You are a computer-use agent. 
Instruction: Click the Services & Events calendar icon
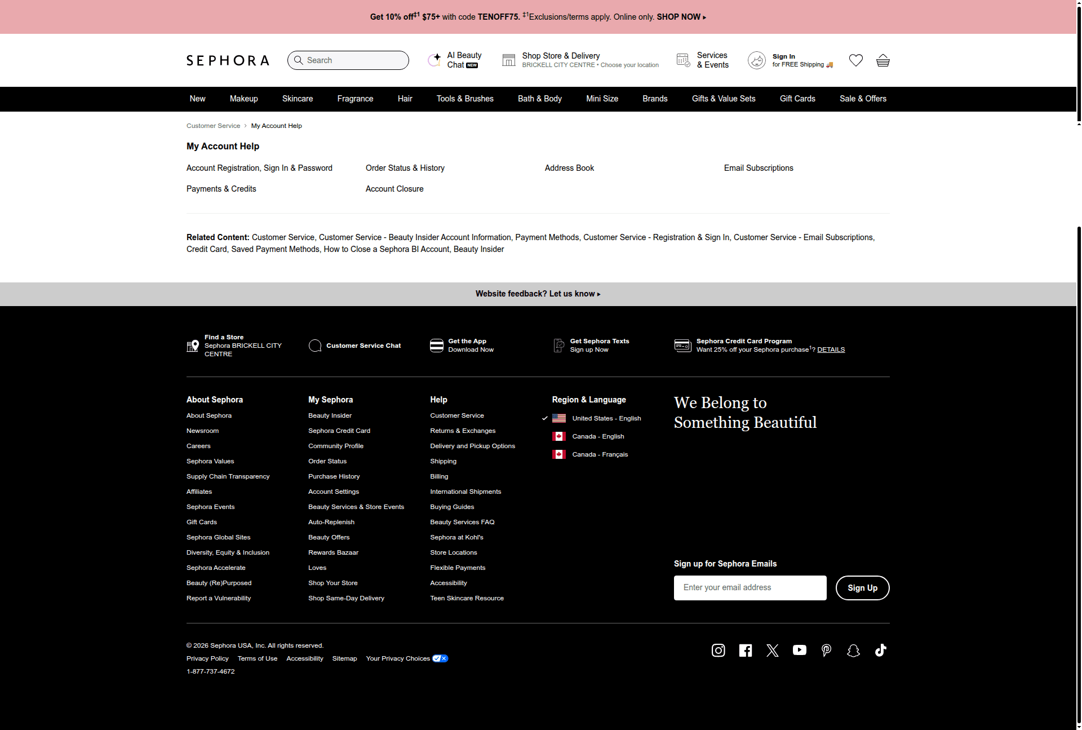[x=684, y=60]
